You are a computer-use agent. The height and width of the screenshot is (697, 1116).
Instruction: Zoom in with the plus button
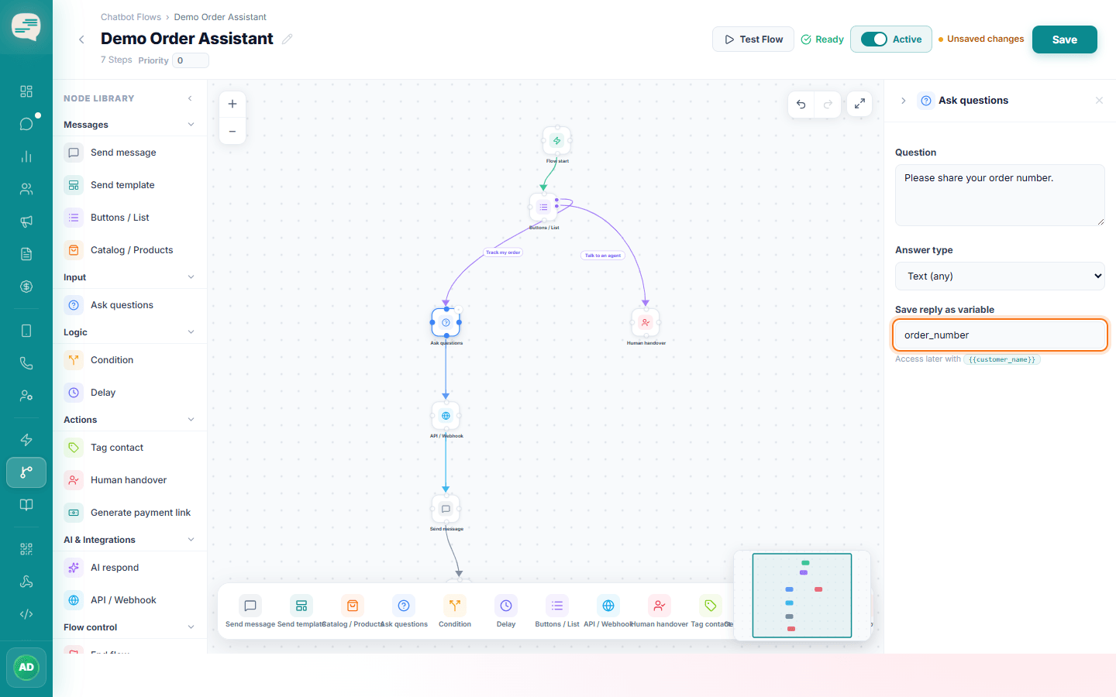click(232, 104)
